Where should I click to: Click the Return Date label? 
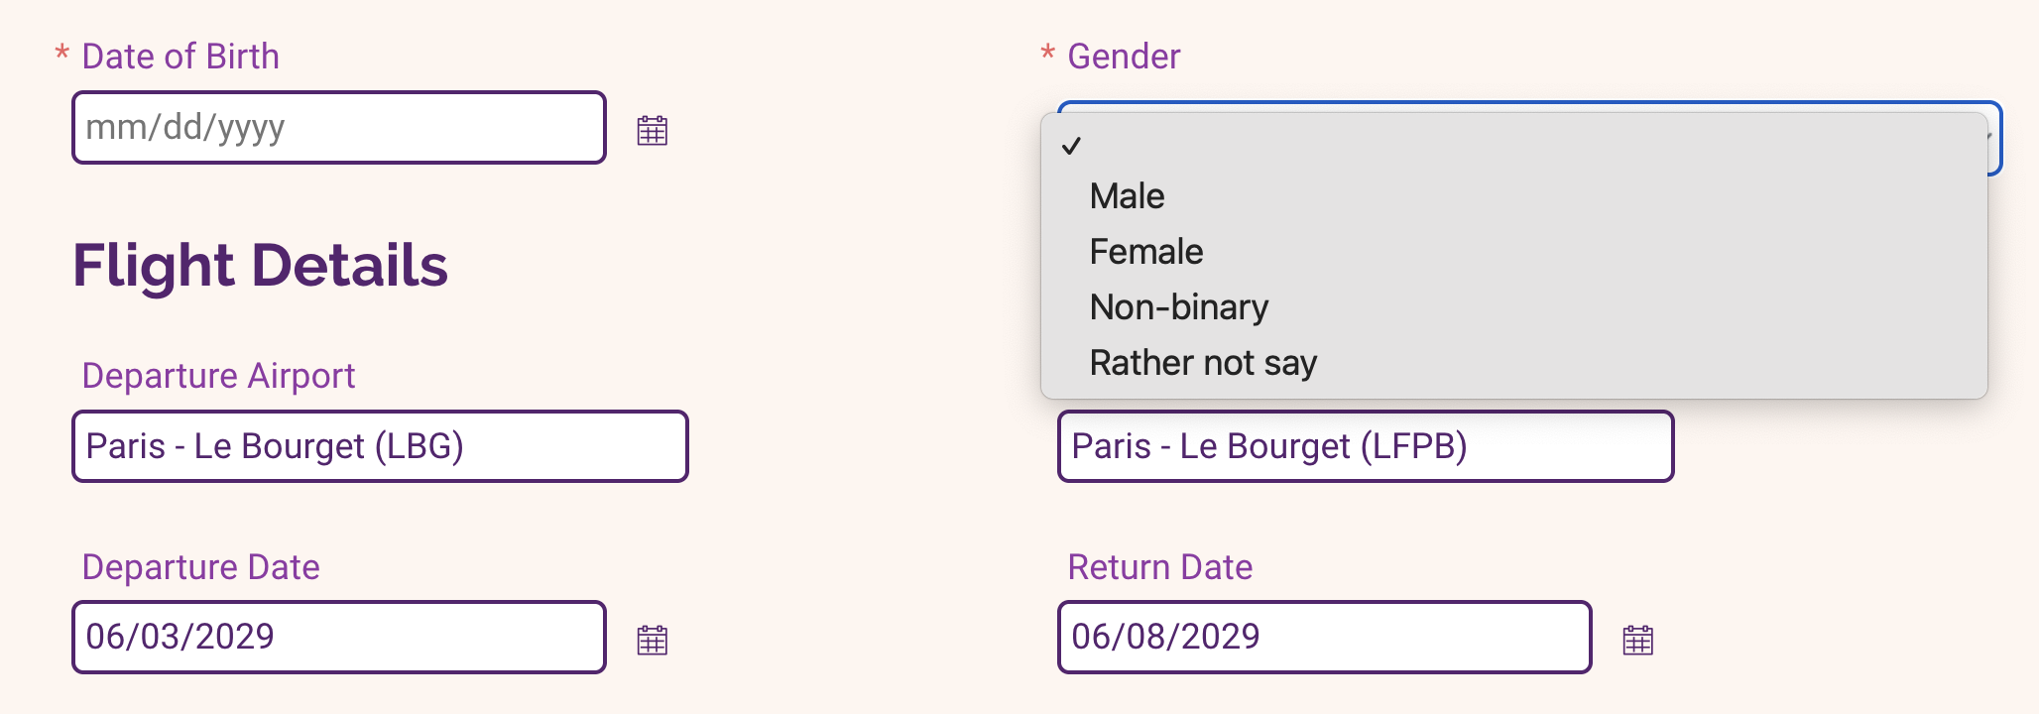pyautogui.click(x=1160, y=567)
